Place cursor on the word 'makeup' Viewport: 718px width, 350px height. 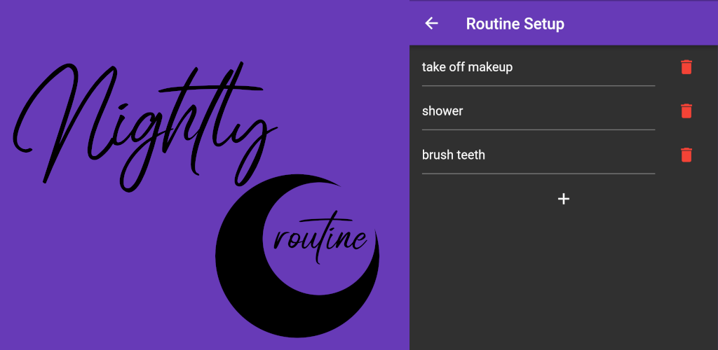[490, 67]
